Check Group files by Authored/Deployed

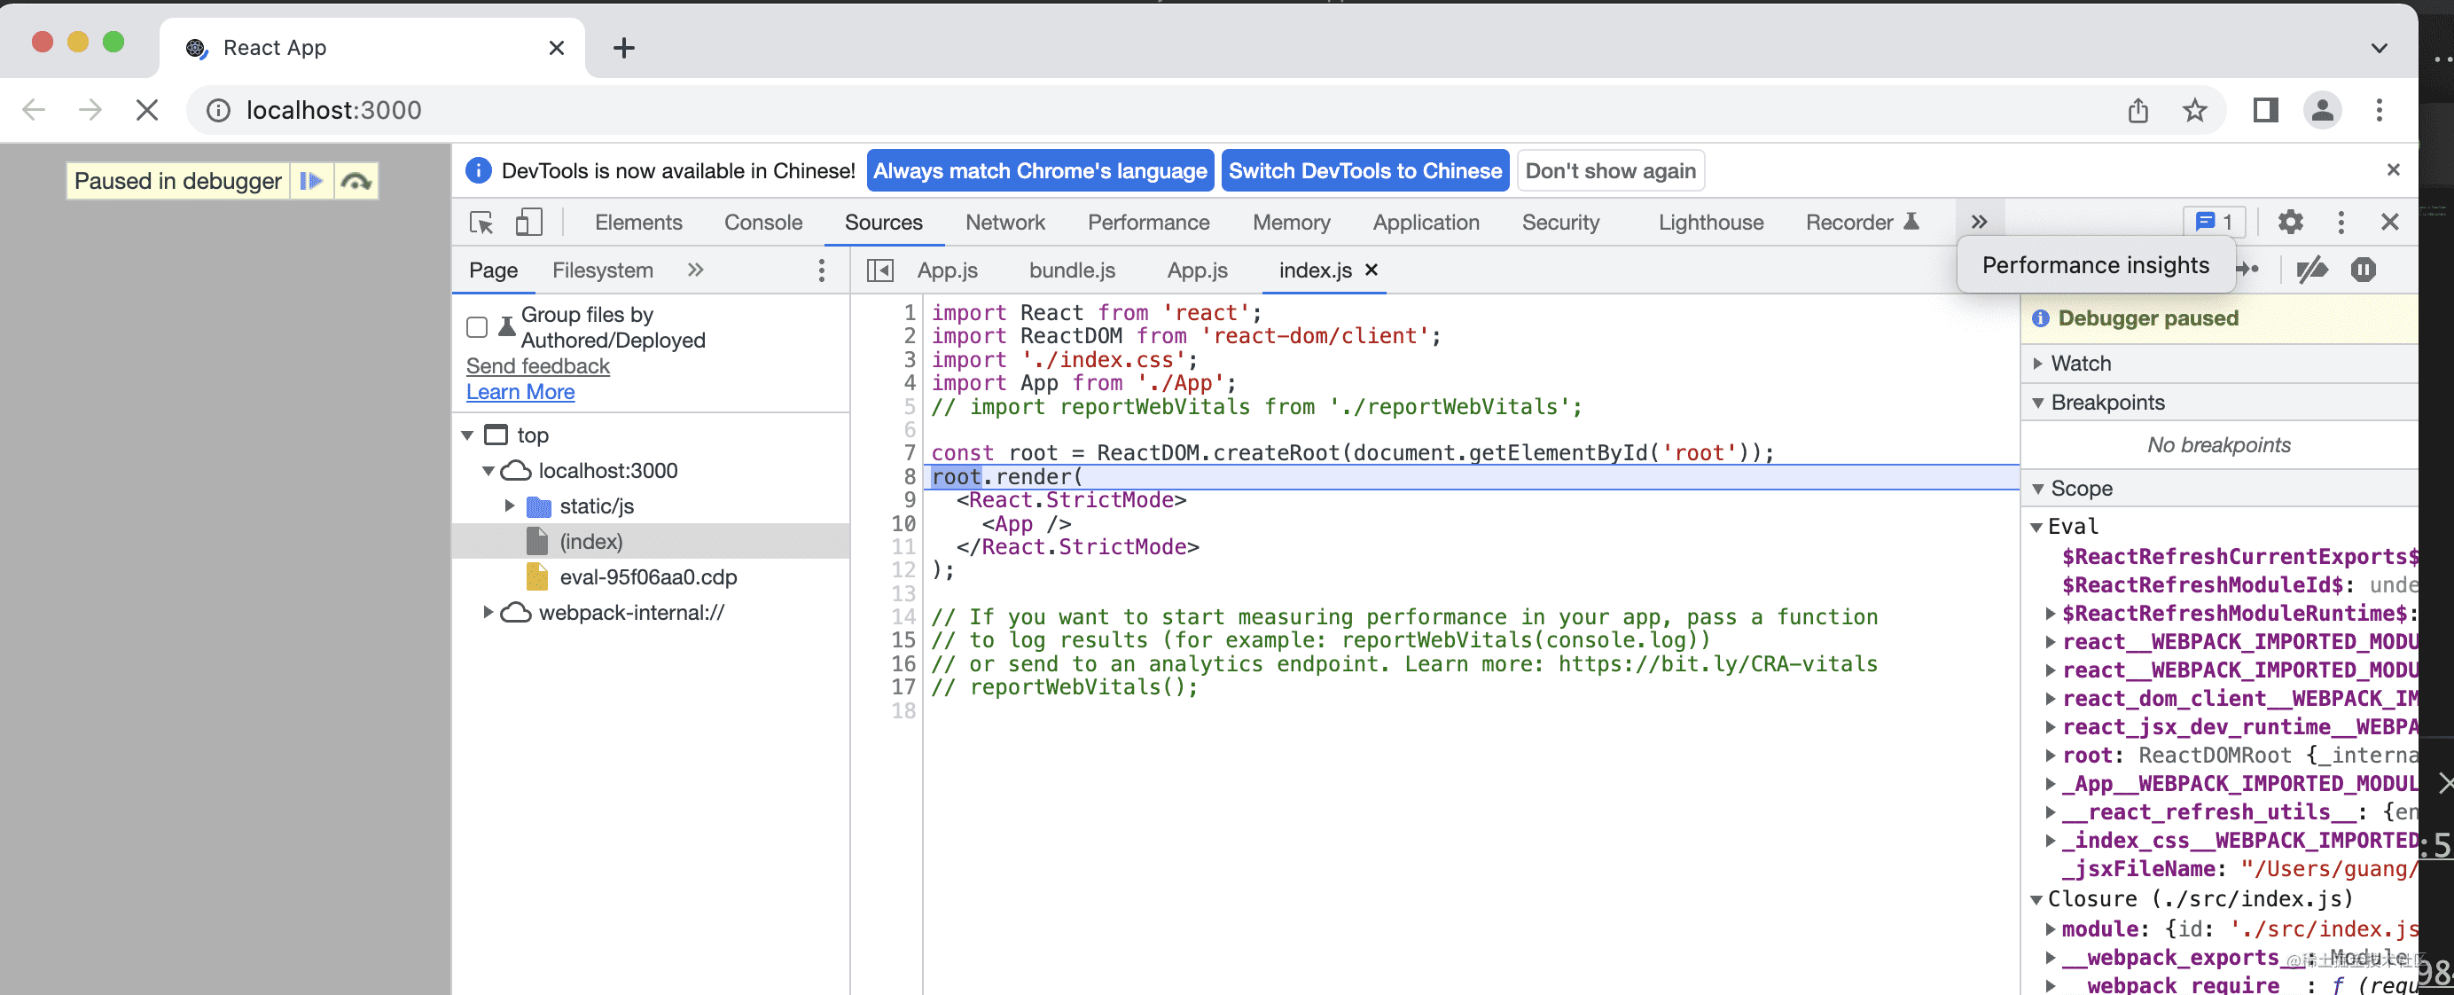click(477, 328)
